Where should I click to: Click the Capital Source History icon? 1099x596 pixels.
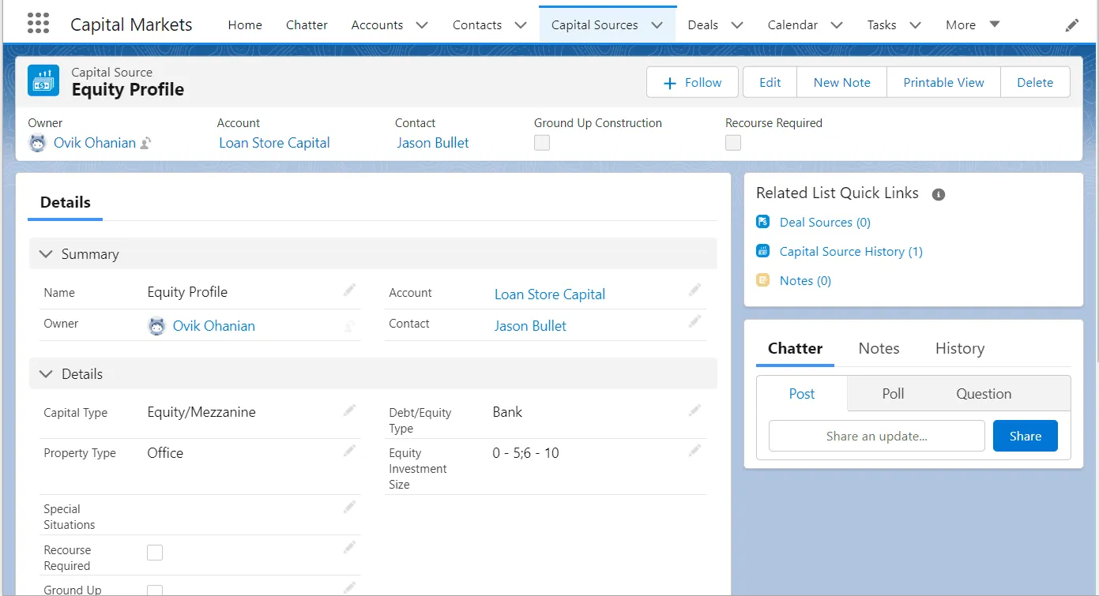point(762,251)
